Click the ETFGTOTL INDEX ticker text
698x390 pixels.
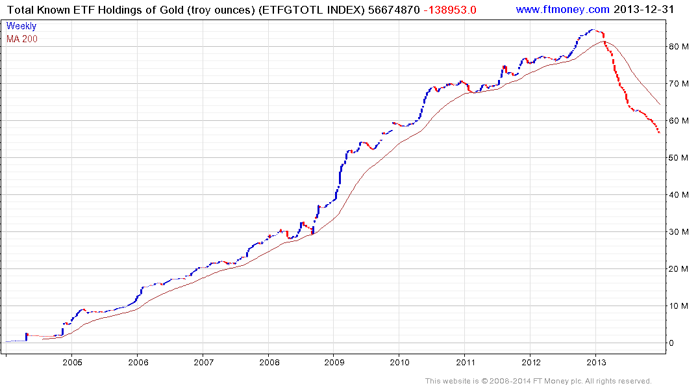pyautogui.click(x=311, y=10)
